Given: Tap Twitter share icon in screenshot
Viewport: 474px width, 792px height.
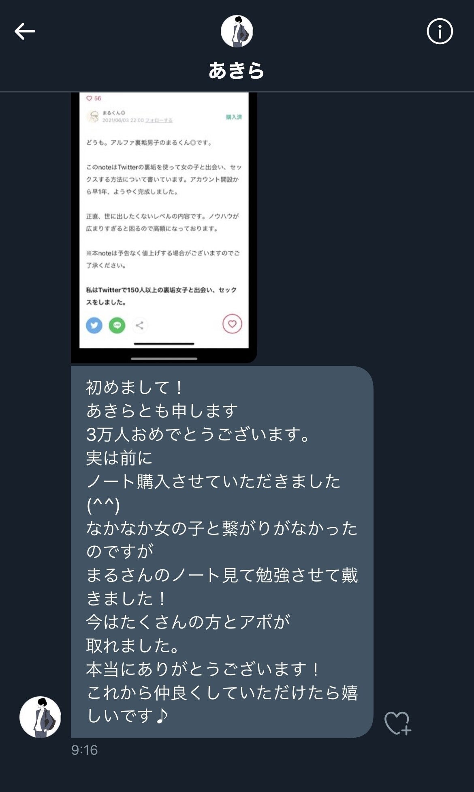Looking at the screenshot, I should click(x=94, y=325).
